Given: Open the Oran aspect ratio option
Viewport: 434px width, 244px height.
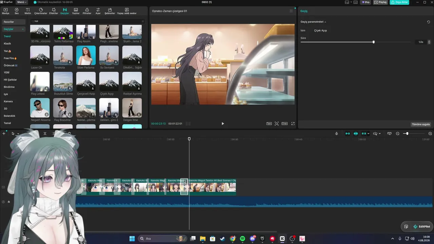Looking at the screenshot, I should pyautogui.click(x=284, y=124).
